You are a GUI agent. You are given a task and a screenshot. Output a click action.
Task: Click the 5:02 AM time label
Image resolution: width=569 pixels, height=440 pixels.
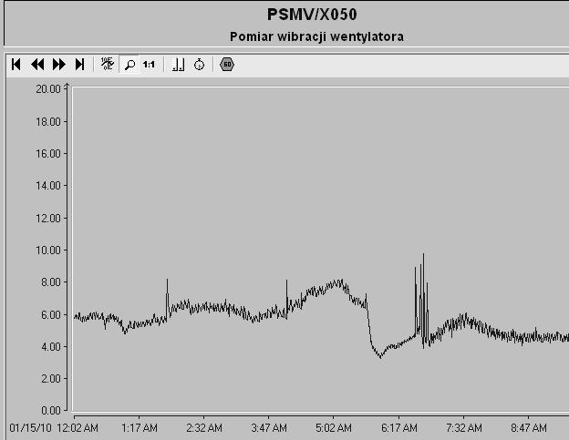point(334,428)
